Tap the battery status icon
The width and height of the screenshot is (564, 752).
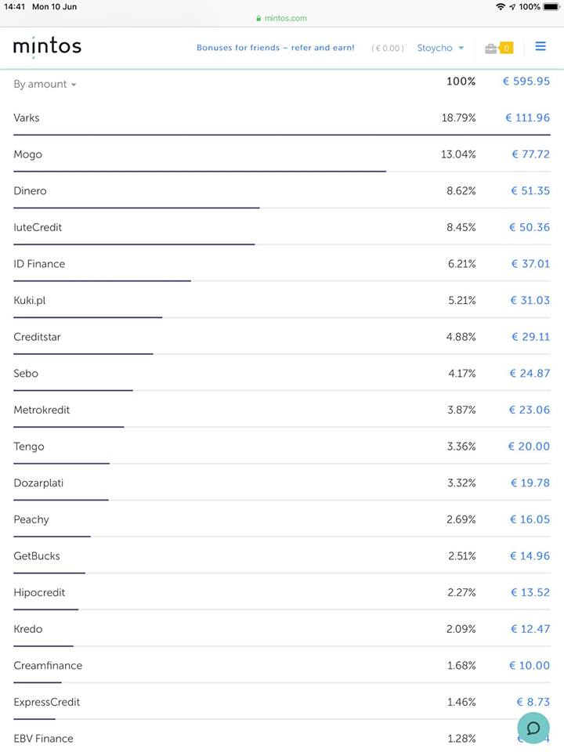click(551, 6)
